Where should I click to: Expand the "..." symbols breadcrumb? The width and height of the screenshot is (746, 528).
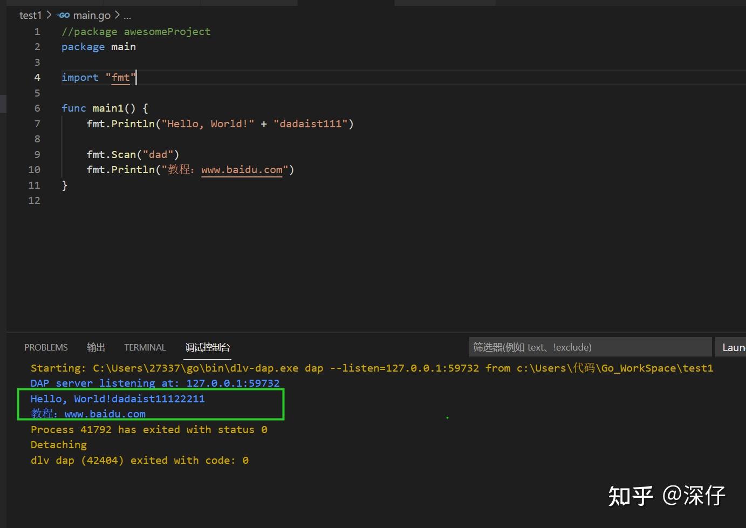point(127,16)
